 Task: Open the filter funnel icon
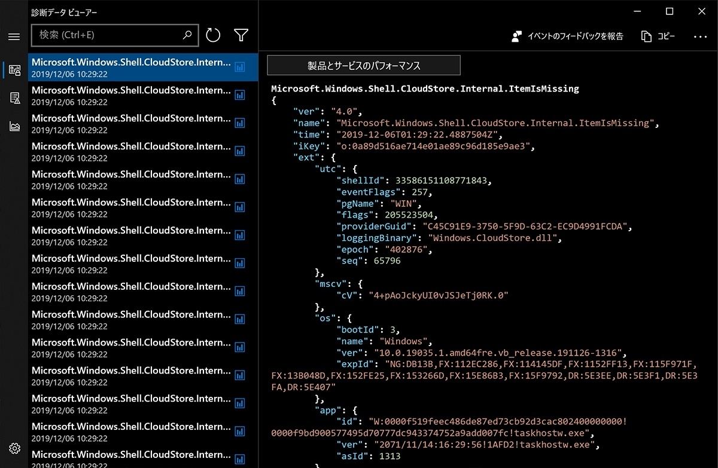point(241,35)
